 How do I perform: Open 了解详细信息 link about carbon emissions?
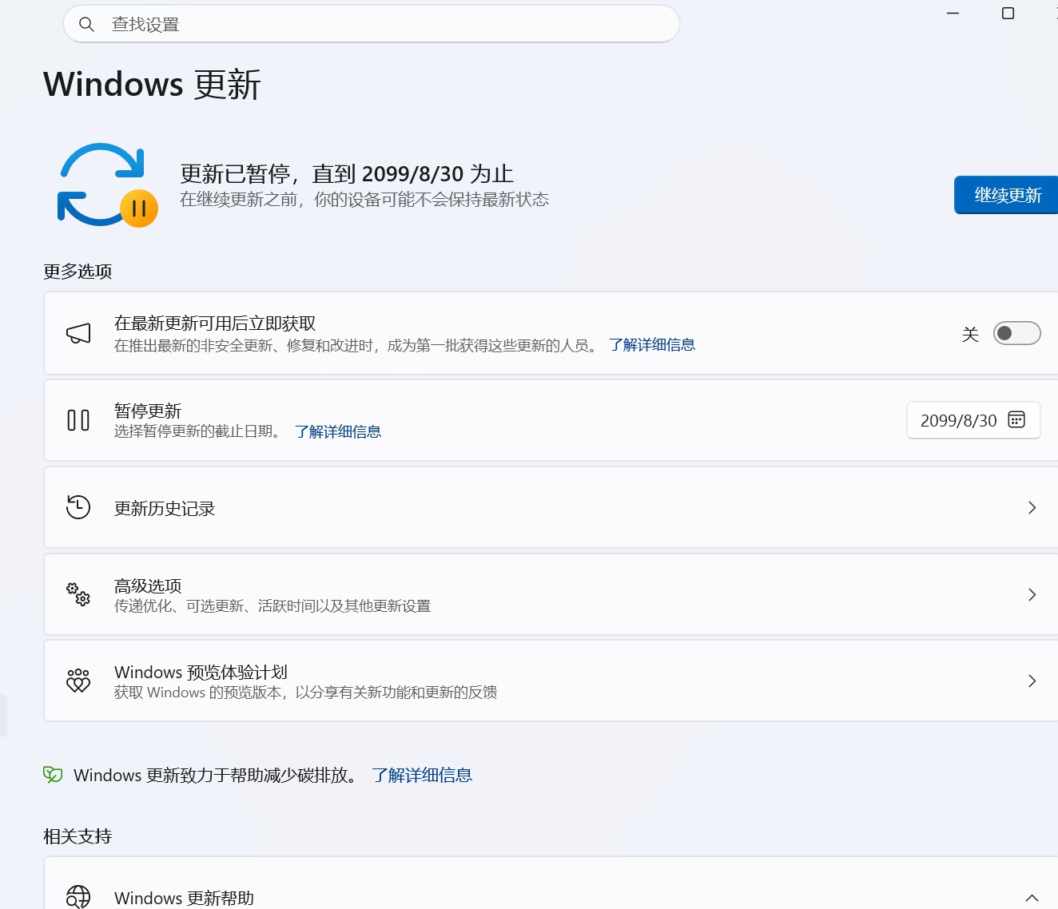point(422,776)
